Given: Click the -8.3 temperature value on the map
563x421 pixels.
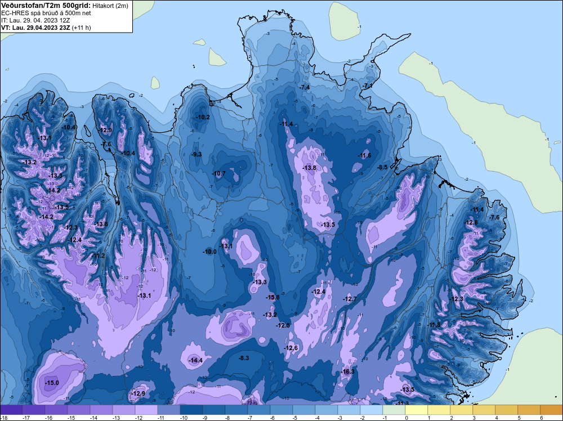Looking at the screenshot, I should 244,358.
